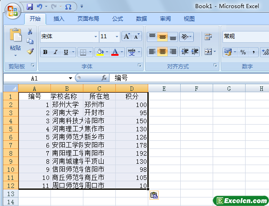Toggle italic formatting
The height and width of the screenshot is (206, 269).
point(55,52)
